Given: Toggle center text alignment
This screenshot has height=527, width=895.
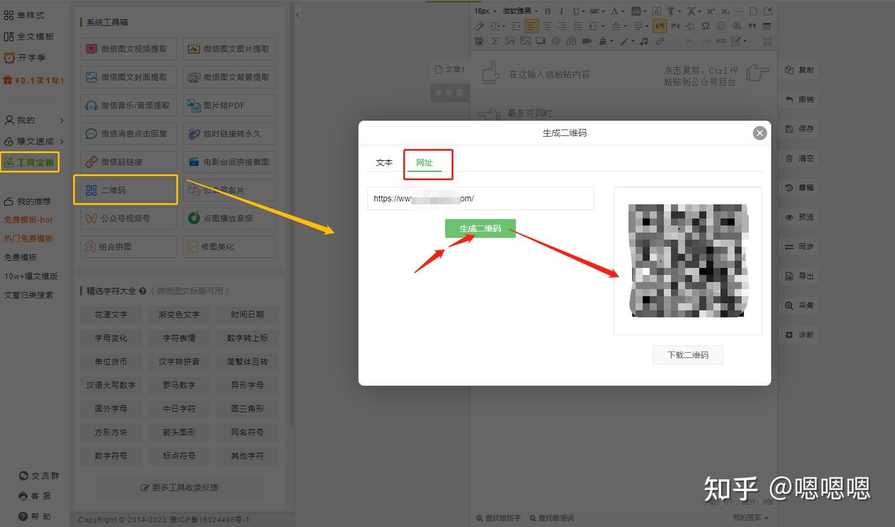Looking at the screenshot, I should pos(547,26).
